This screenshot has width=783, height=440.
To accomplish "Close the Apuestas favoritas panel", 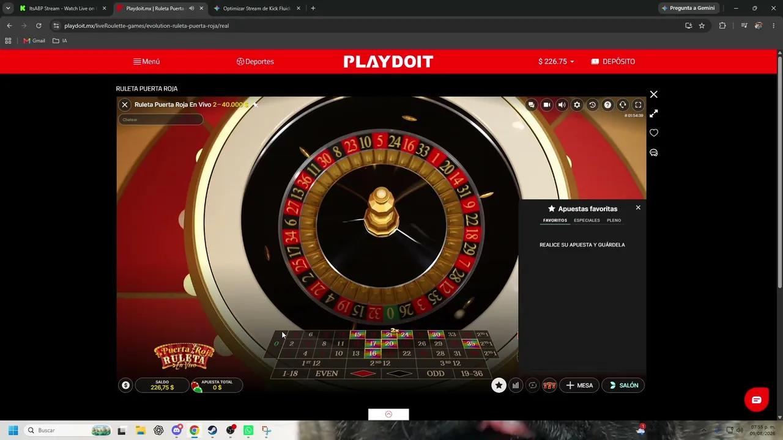I will [x=638, y=208].
